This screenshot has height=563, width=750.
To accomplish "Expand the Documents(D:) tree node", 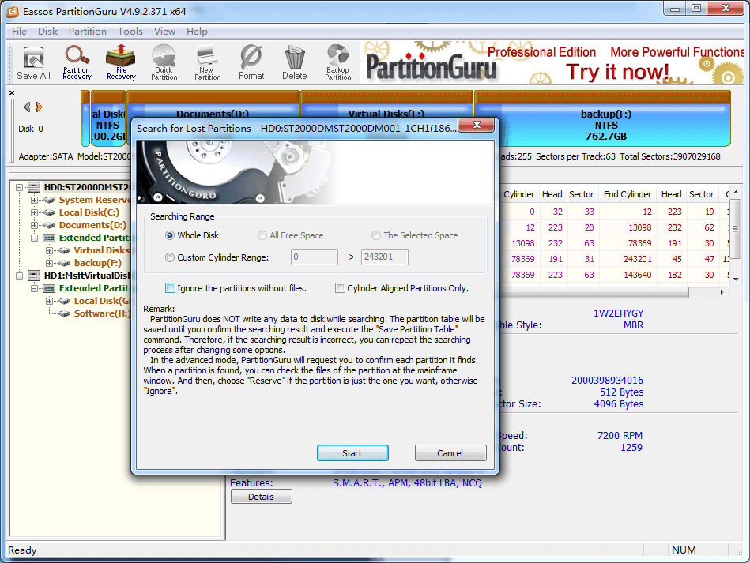I will tap(35, 225).
